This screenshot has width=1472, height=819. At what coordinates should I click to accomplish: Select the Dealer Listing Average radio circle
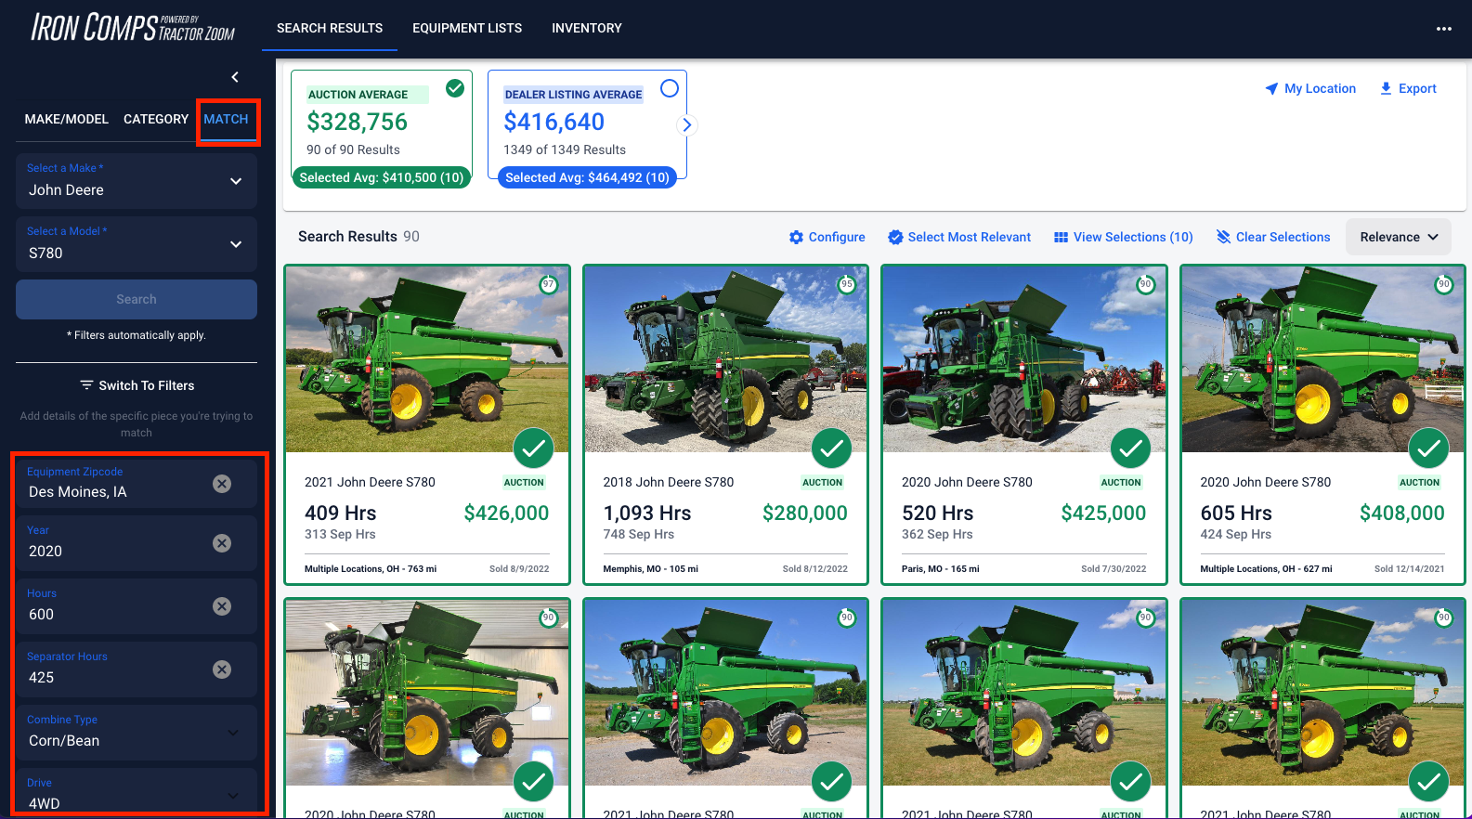[x=670, y=88]
